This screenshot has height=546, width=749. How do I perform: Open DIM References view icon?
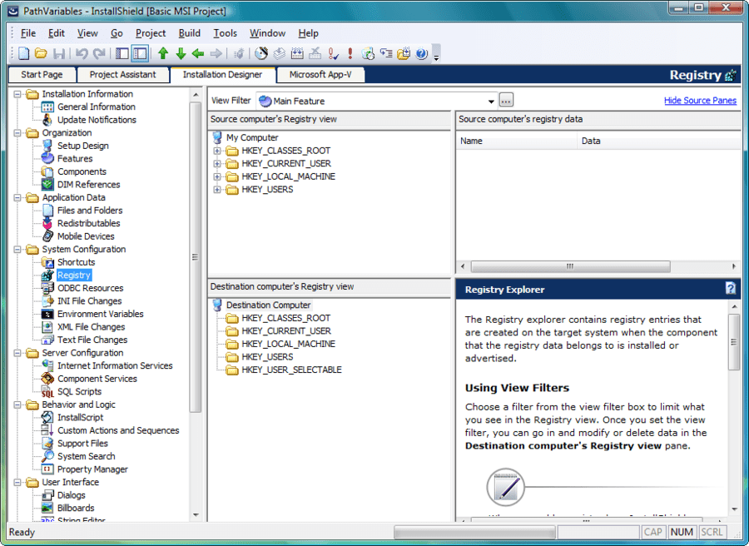(47, 185)
